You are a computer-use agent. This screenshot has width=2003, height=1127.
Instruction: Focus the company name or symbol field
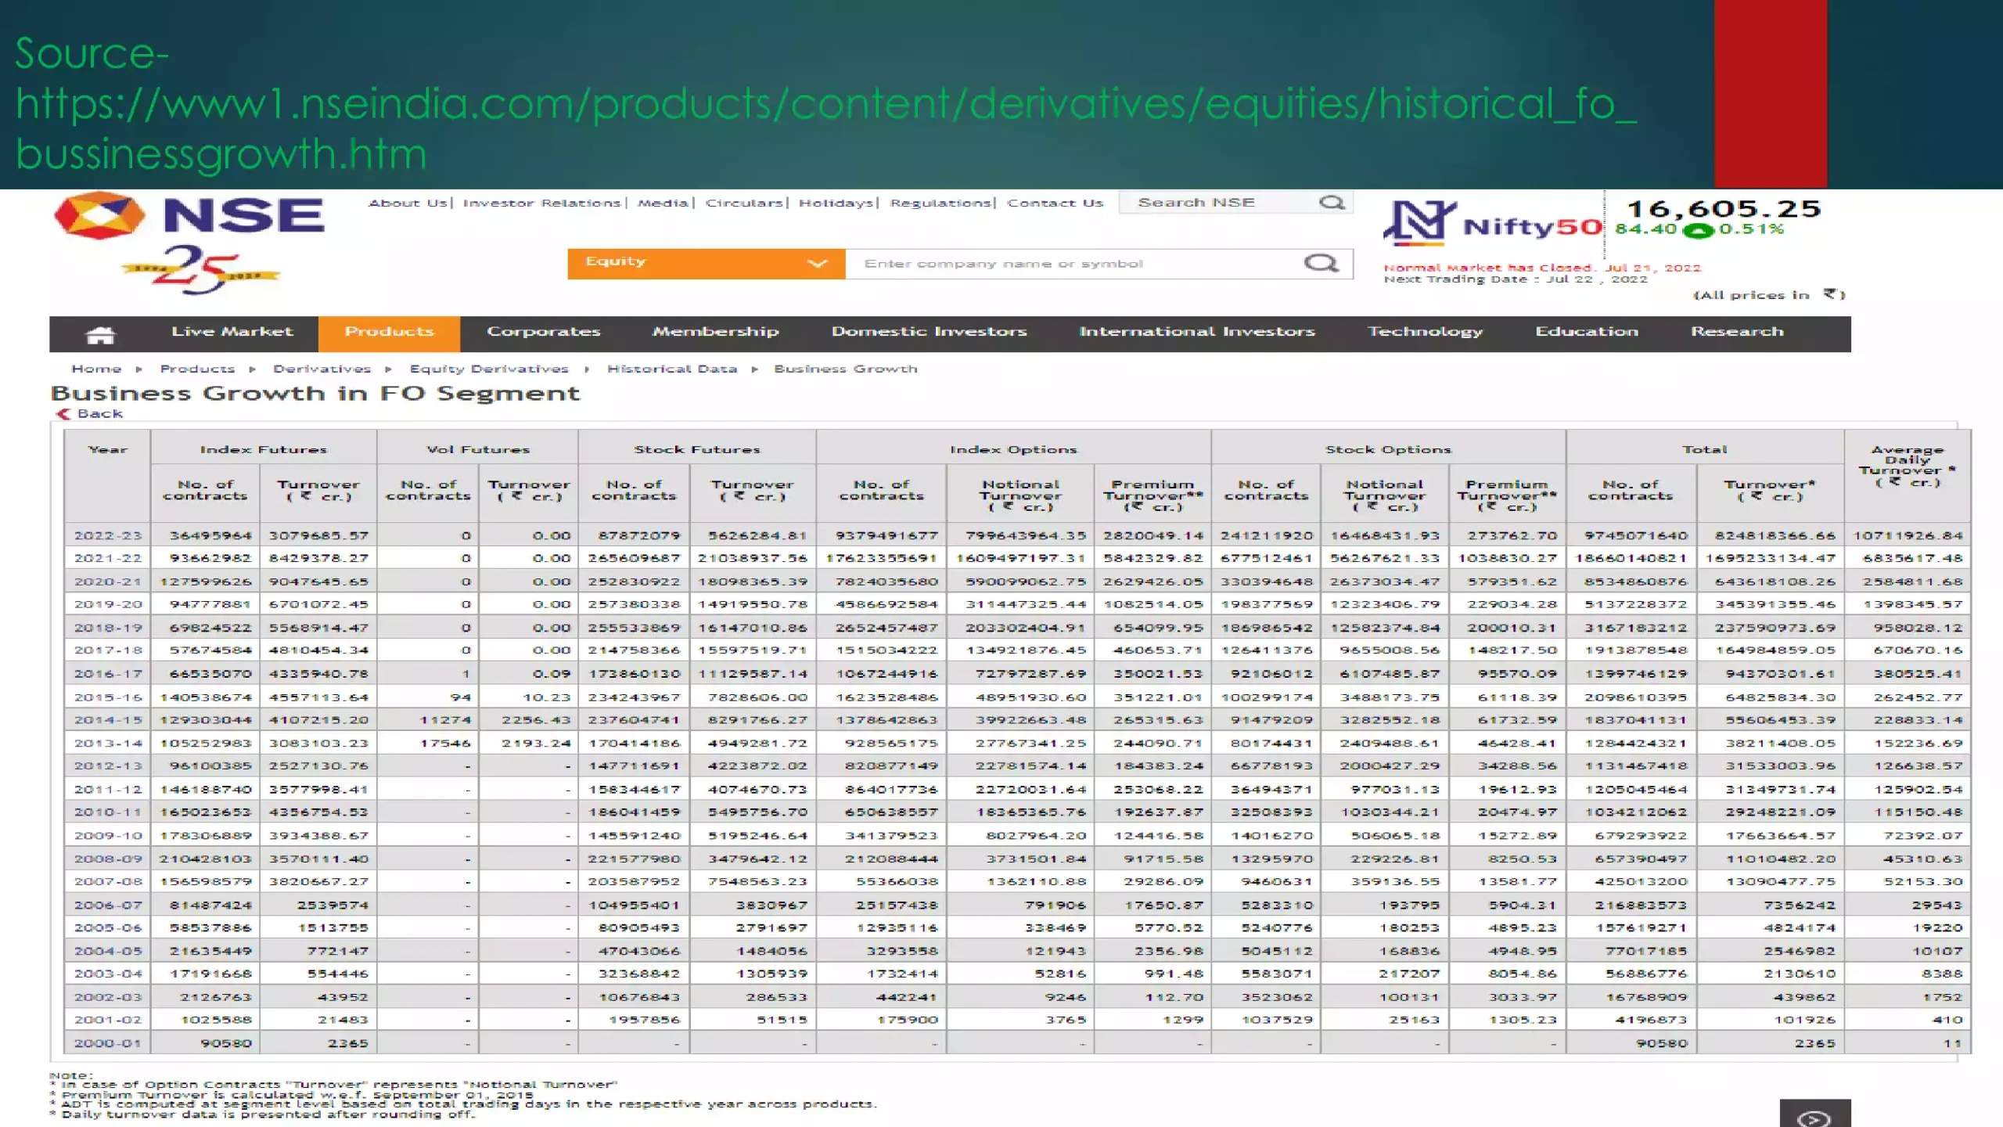1099,264
